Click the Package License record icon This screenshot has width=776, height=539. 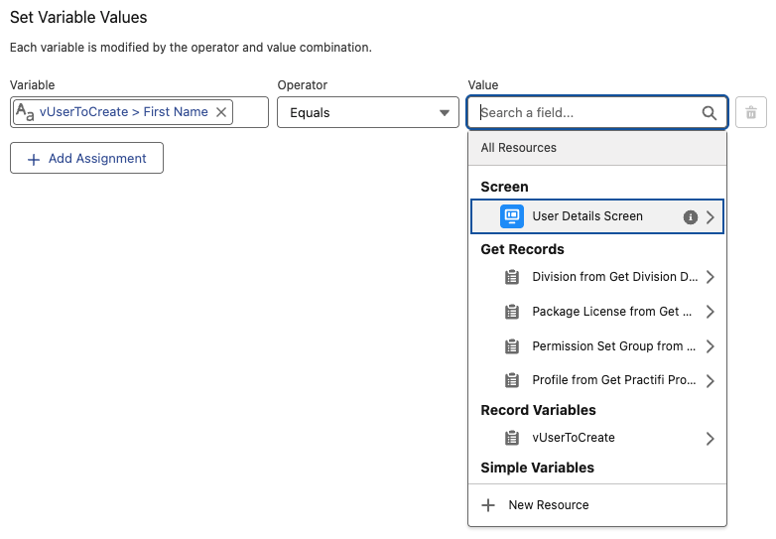[x=512, y=312]
